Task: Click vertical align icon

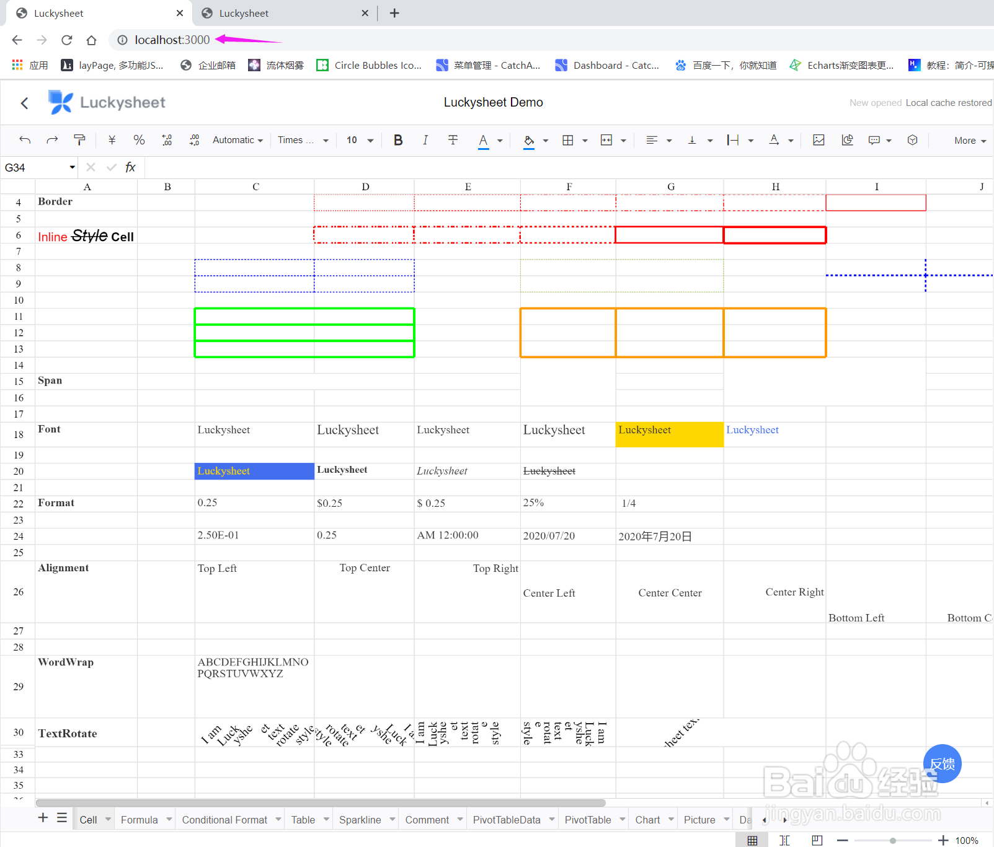Action: click(x=692, y=140)
